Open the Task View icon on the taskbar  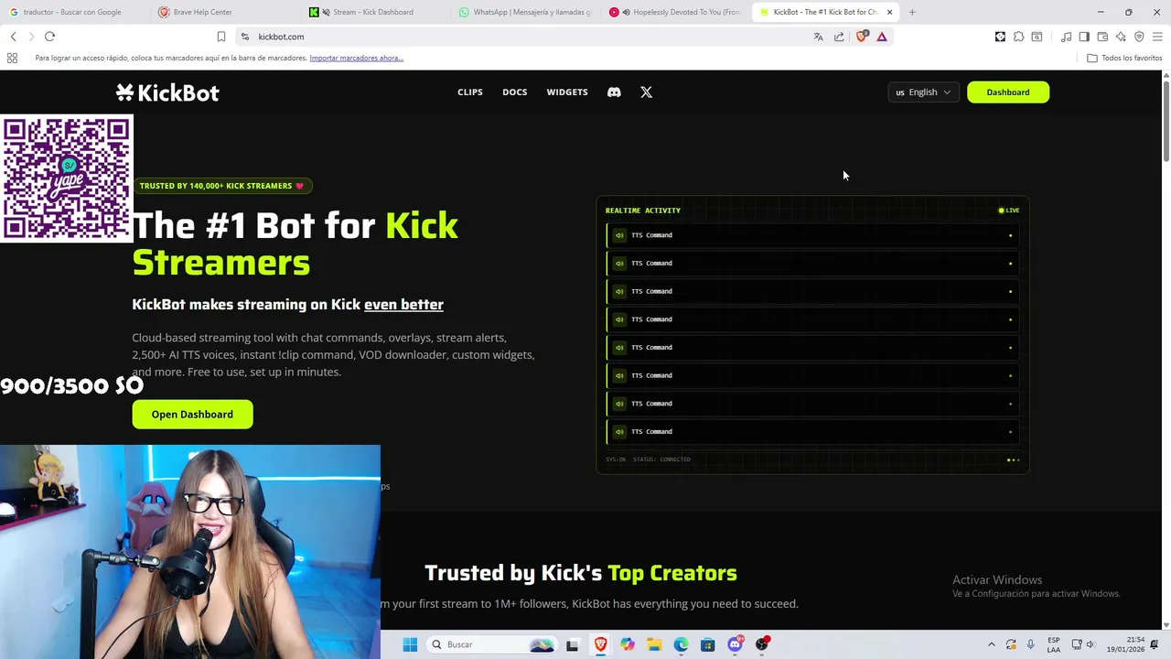coord(573,644)
